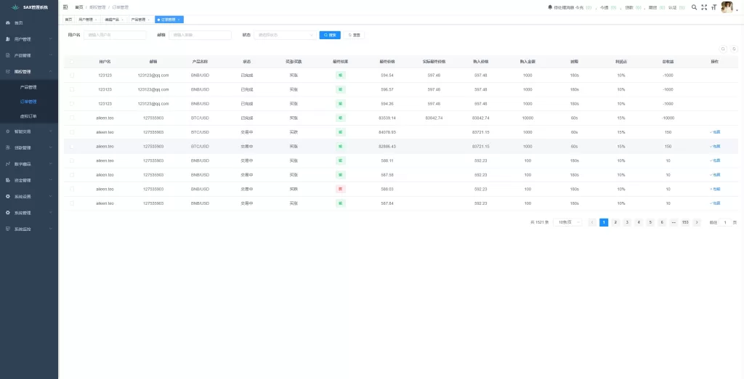Viewport: 744px width, 379px height.
Task: Toggle fullscreen with the expand icon
Action: click(704, 7)
